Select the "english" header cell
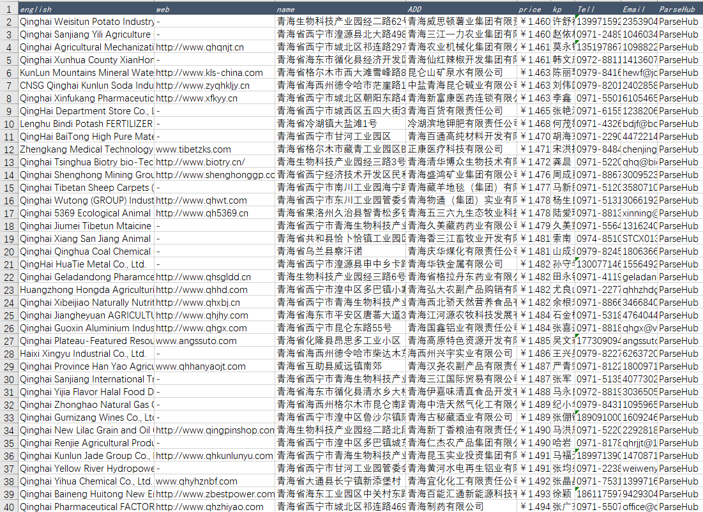The height and width of the screenshot is (512, 703). pyautogui.click(x=86, y=9)
